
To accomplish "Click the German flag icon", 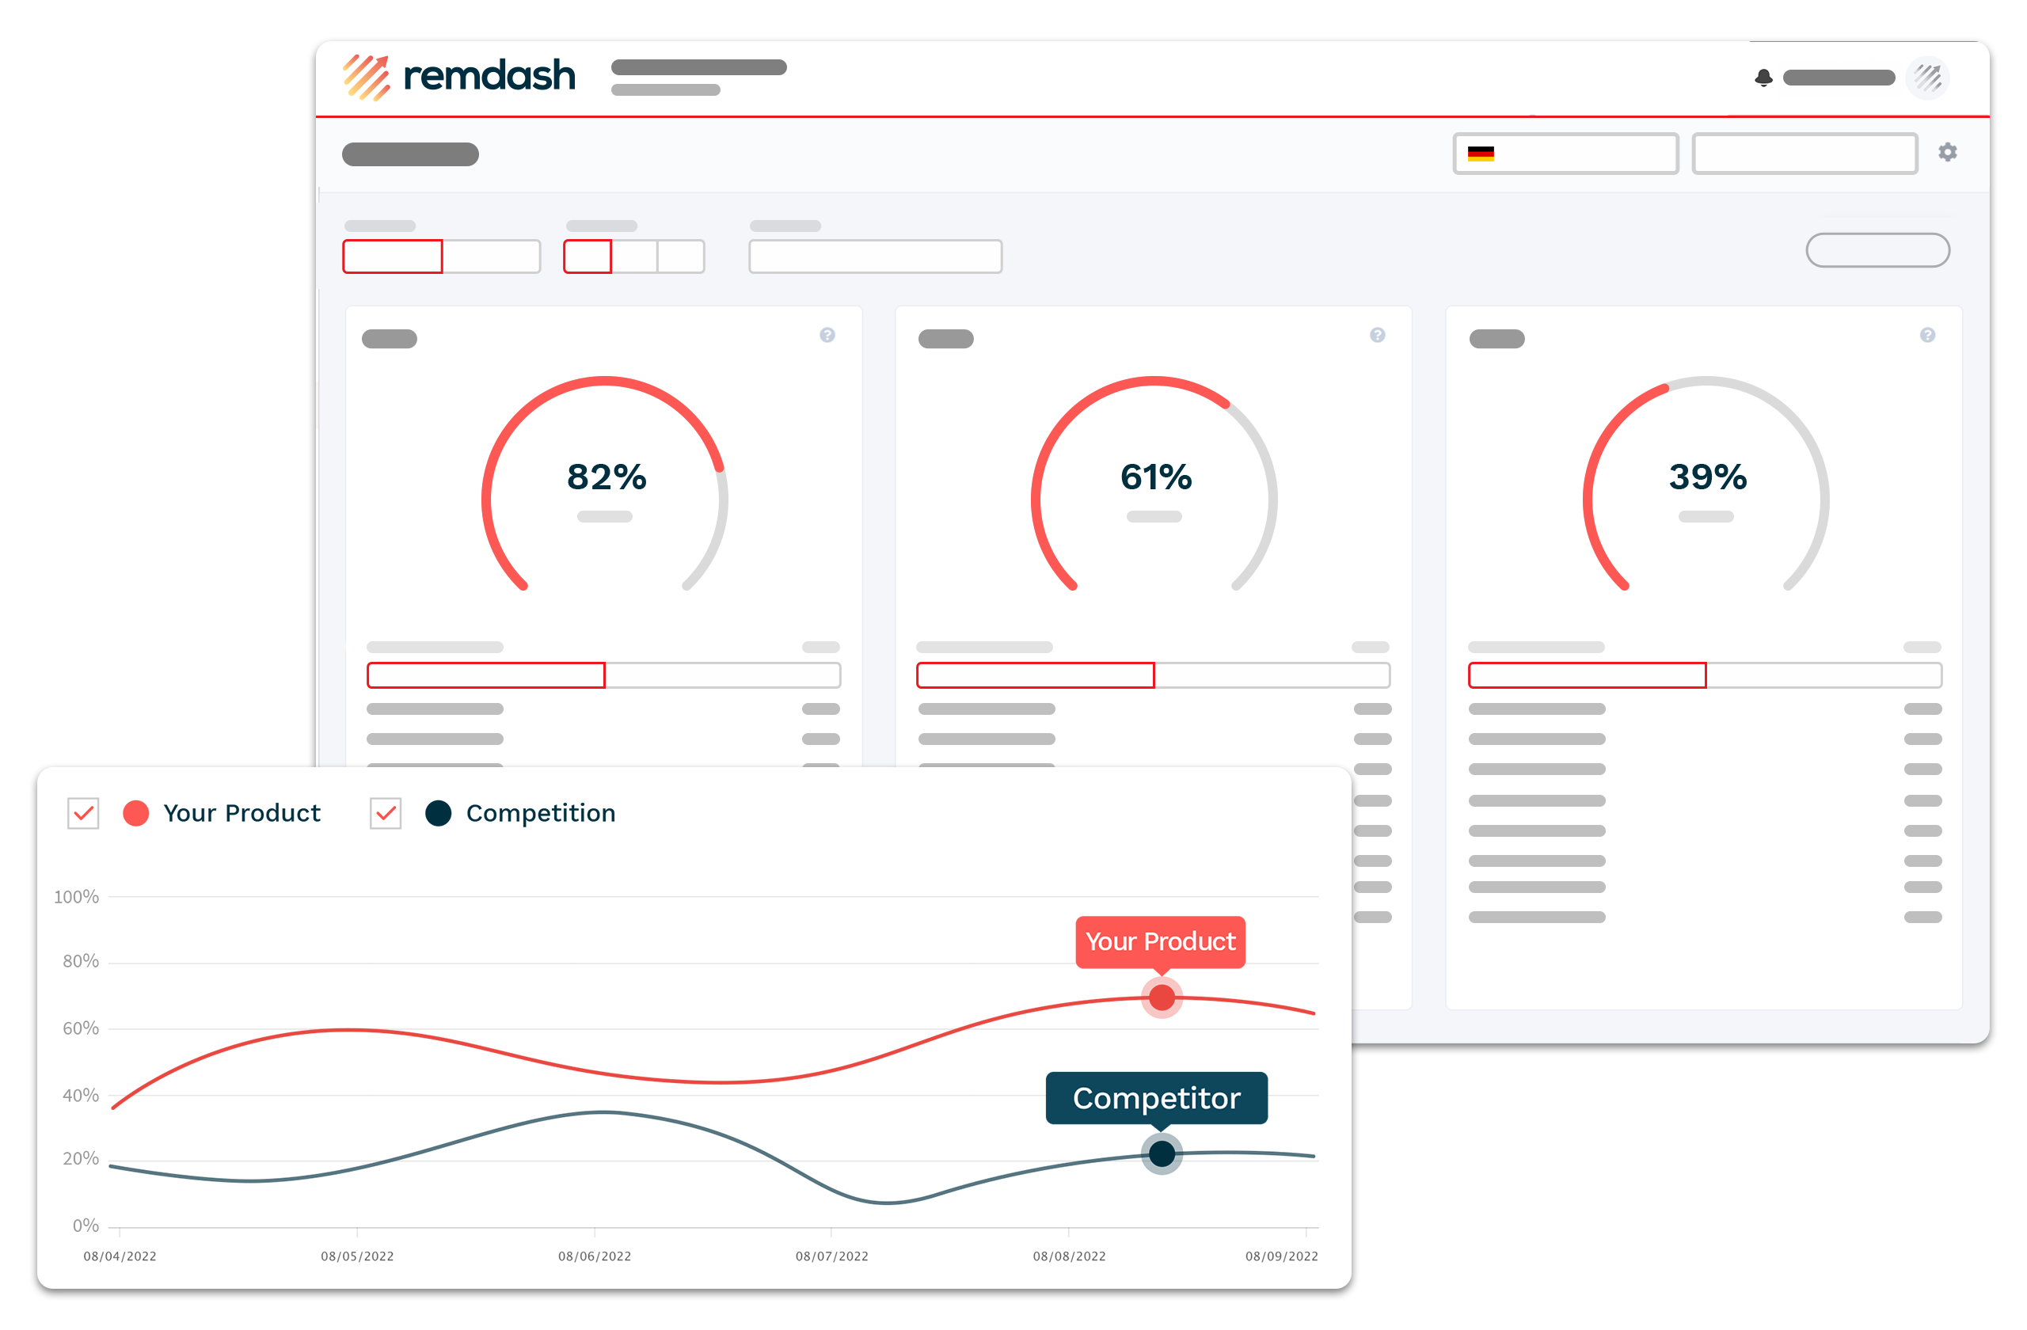I will pyautogui.click(x=1480, y=154).
